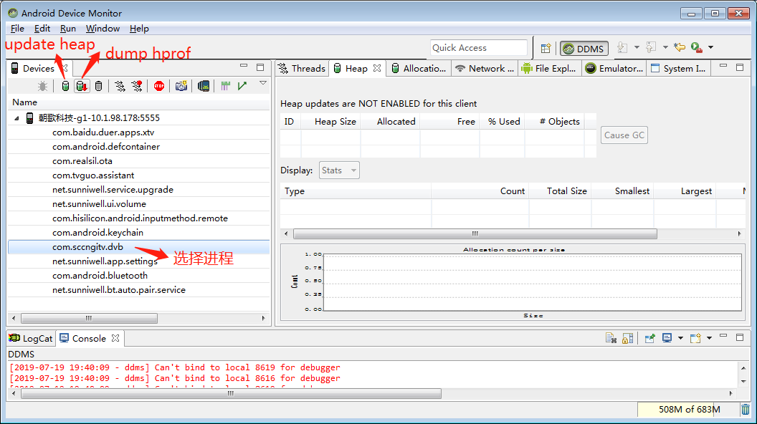Image resolution: width=757 pixels, height=424 pixels.
Task: Open the Run menu
Action: point(68,29)
